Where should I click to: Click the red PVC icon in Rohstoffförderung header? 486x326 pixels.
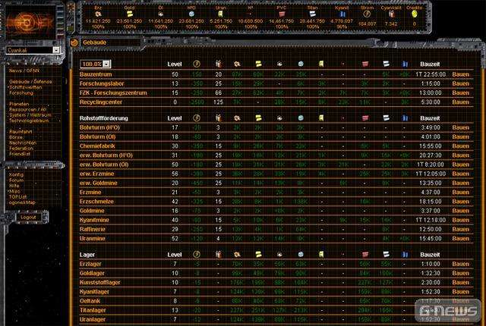pyautogui.click(x=365, y=118)
